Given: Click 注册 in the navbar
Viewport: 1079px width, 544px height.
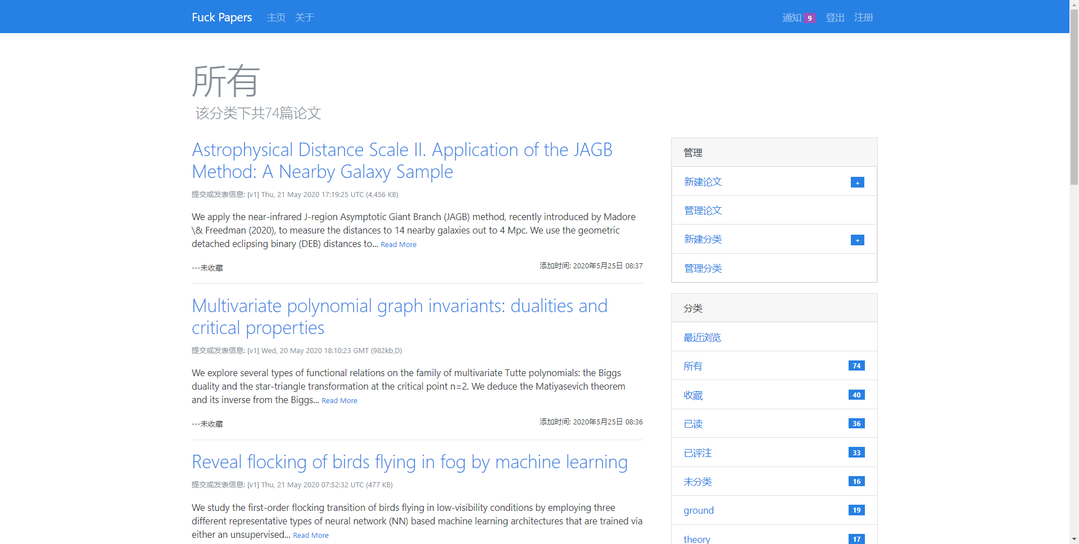Looking at the screenshot, I should pos(863,17).
